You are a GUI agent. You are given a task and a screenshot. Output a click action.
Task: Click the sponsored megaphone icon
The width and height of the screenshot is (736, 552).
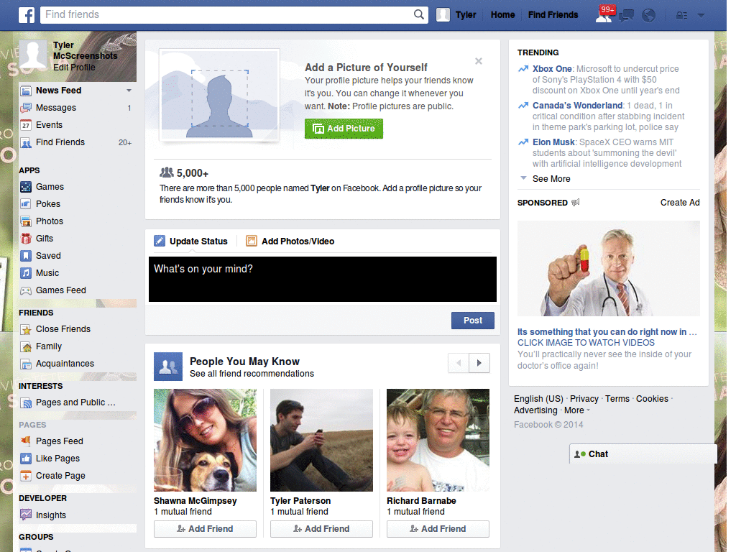pos(576,203)
